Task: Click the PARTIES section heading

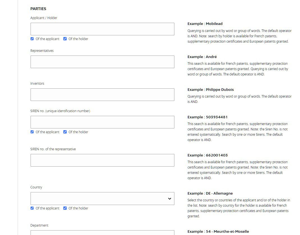Action: tap(38, 9)
